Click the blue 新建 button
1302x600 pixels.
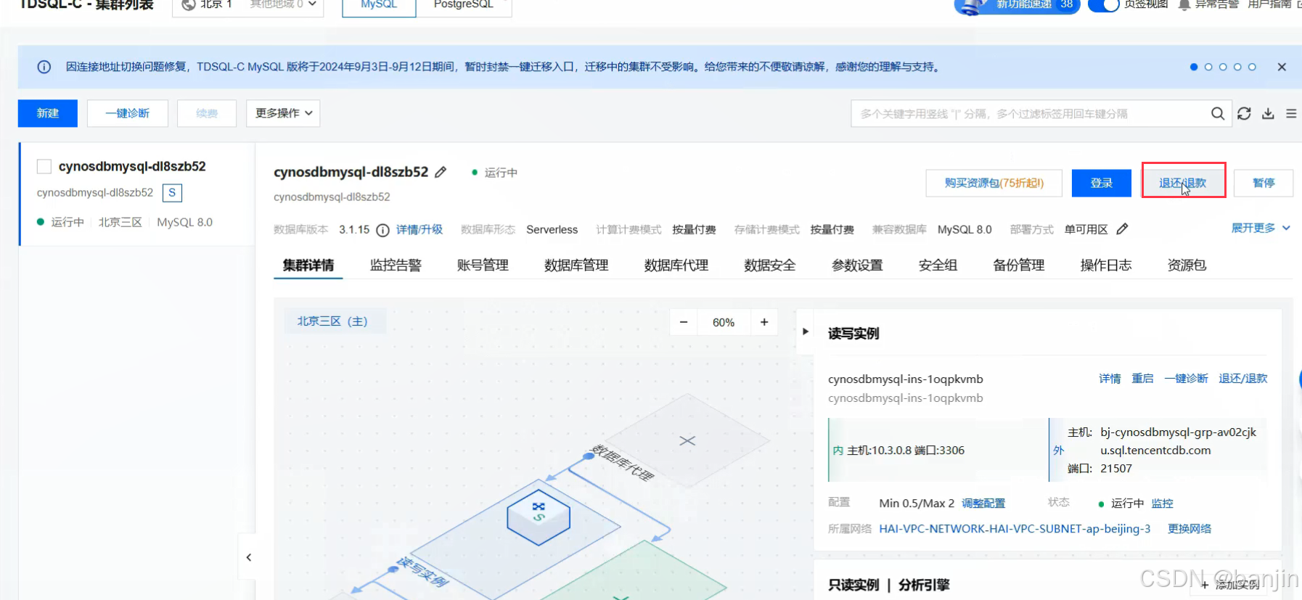tap(48, 113)
